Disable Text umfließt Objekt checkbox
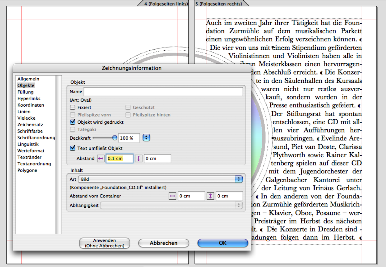 coord(73,148)
